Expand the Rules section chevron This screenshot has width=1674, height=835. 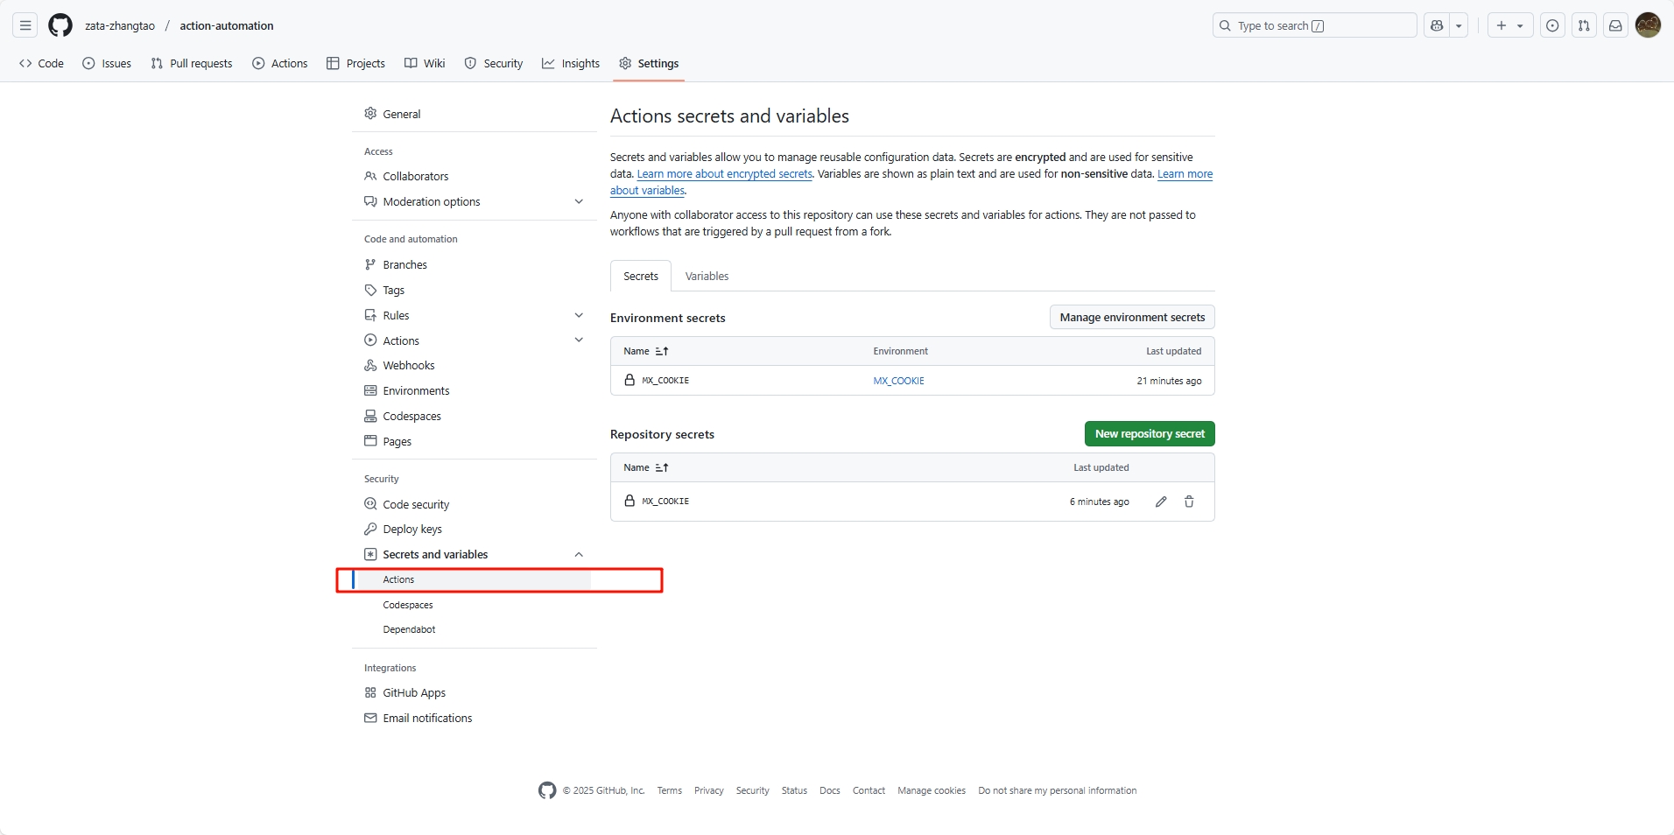[x=579, y=315]
